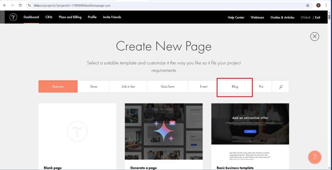332x170 pixels.
Task: Open the template search magnifier
Action: tap(280, 87)
